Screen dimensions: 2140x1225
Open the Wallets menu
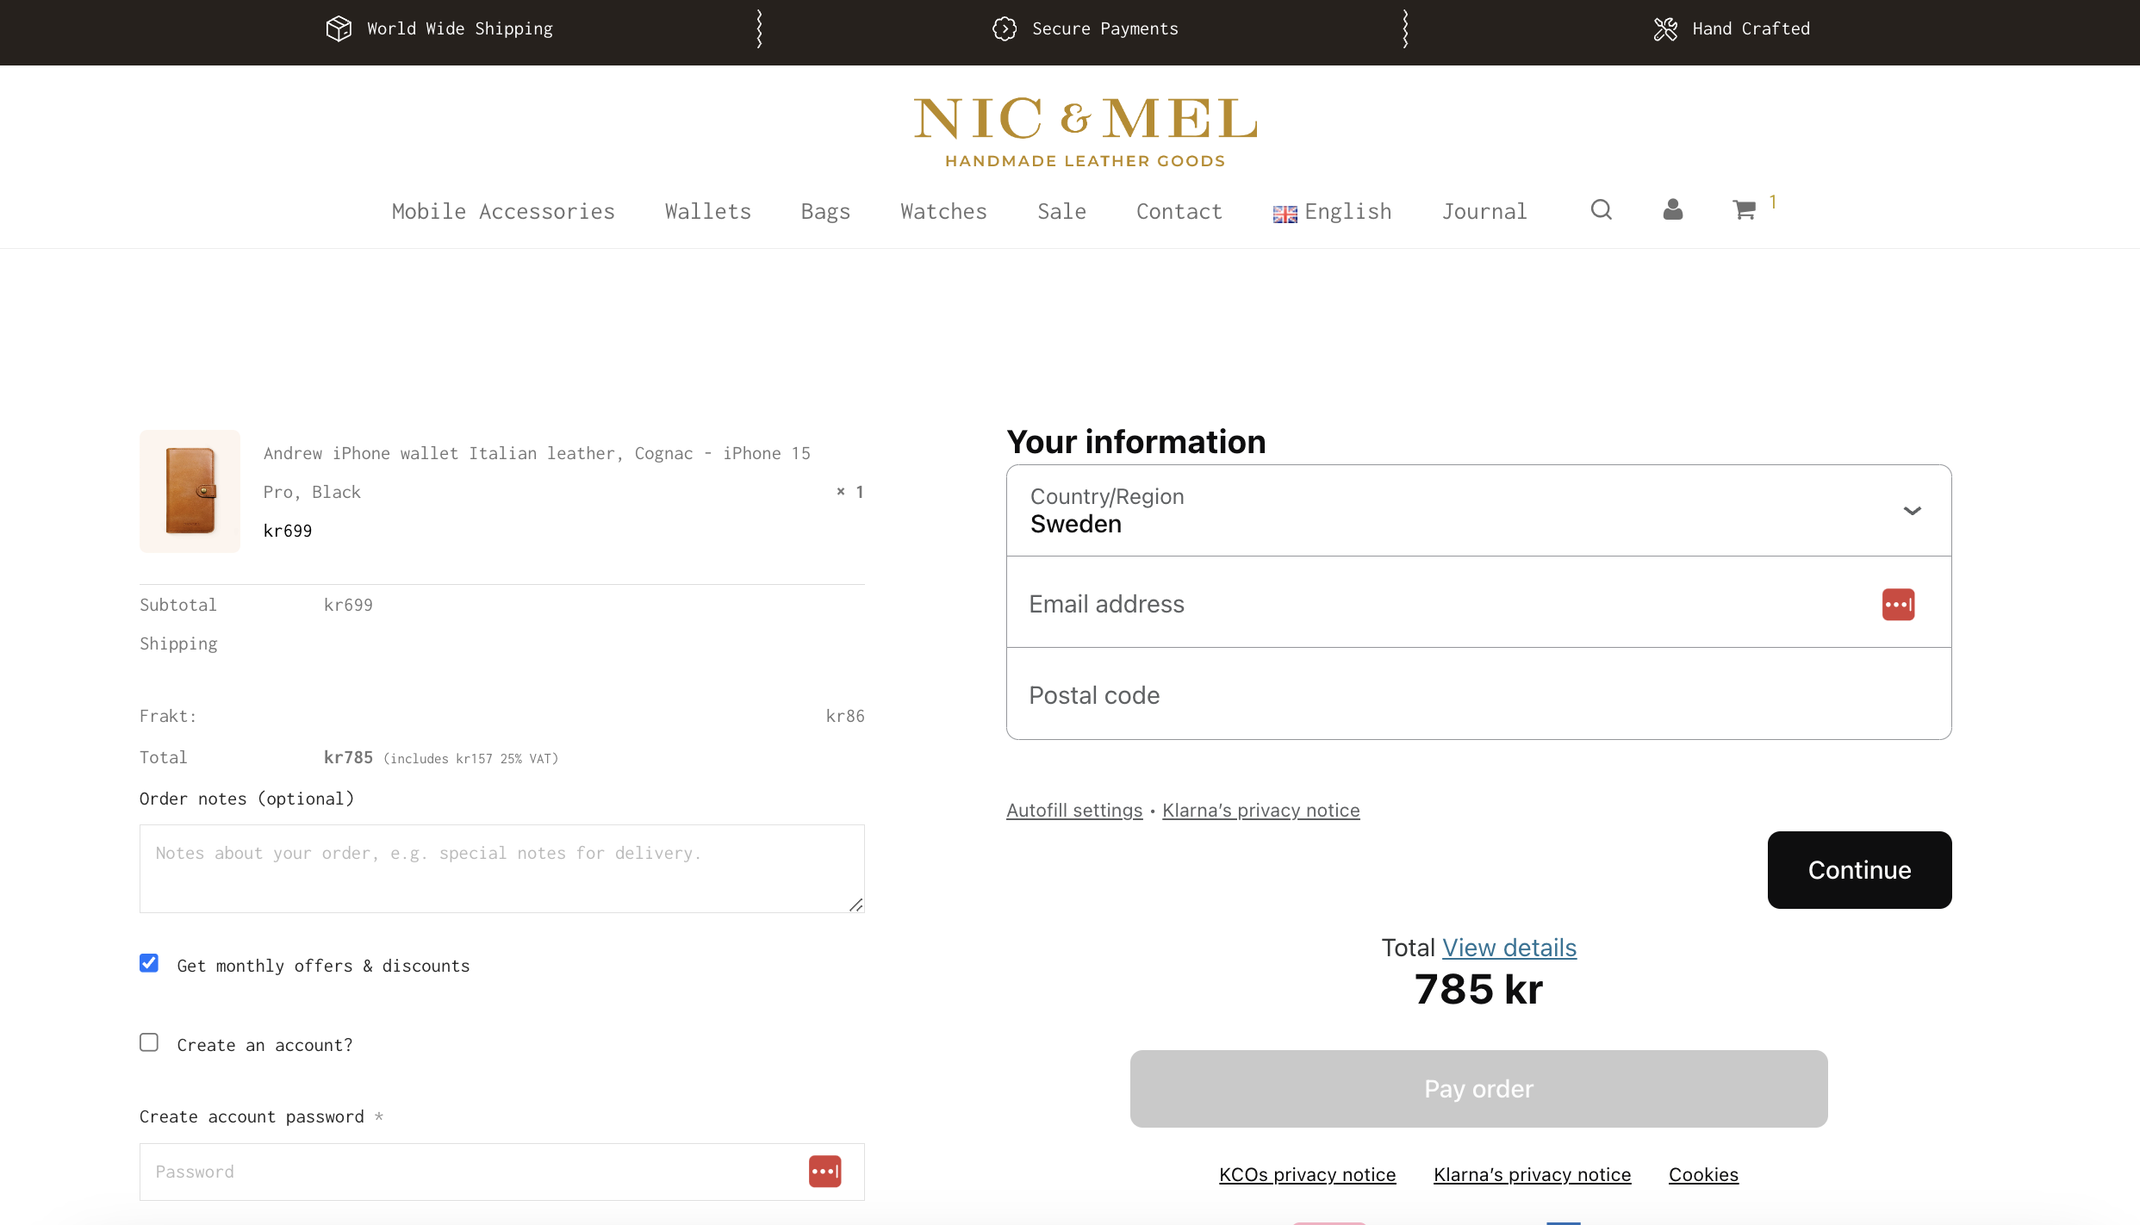coord(707,212)
